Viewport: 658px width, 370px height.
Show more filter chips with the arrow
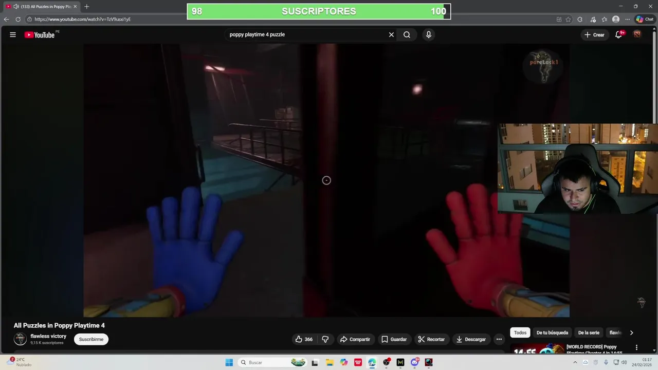tap(631, 332)
